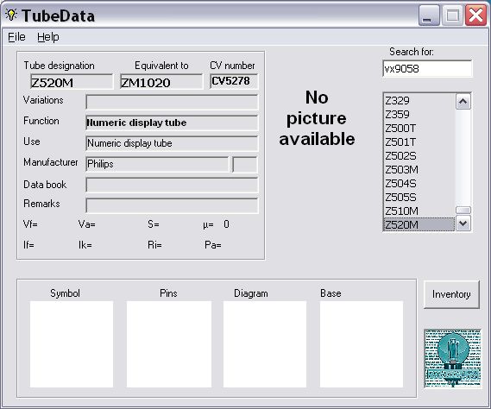This screenshot has width=491, height=409.
Task: Click the empty Symbol image box
Action: (72, 344)
